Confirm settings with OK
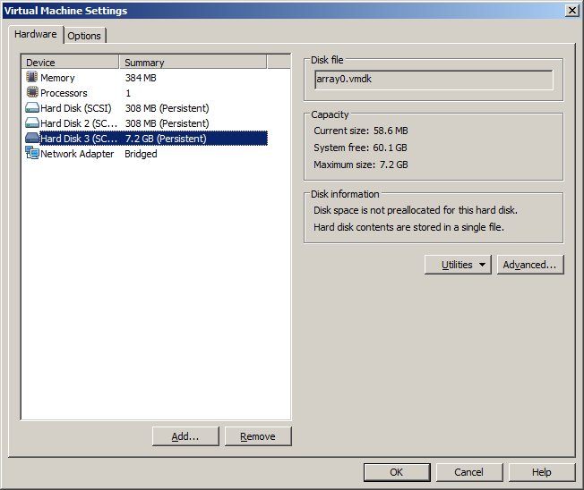 click(397, 472)
